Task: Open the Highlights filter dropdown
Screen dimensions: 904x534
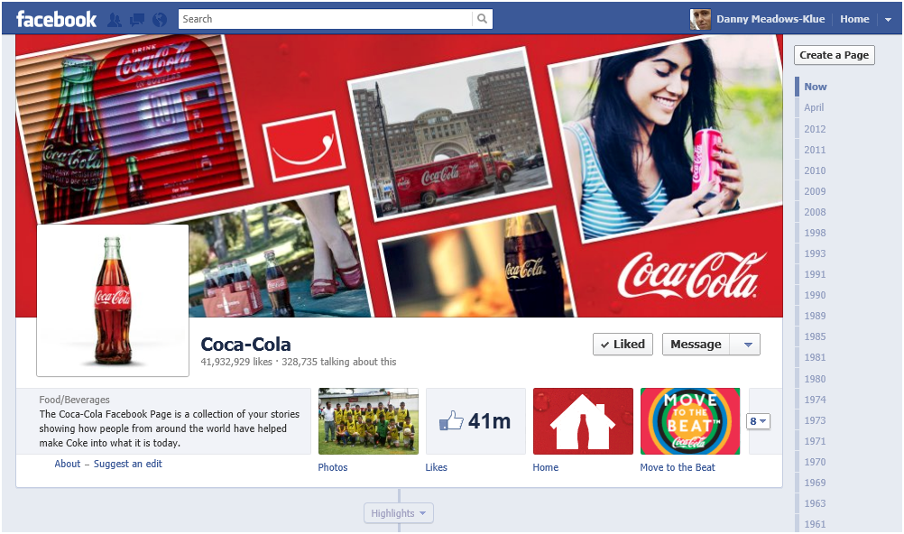Action: tap(399, 513)
